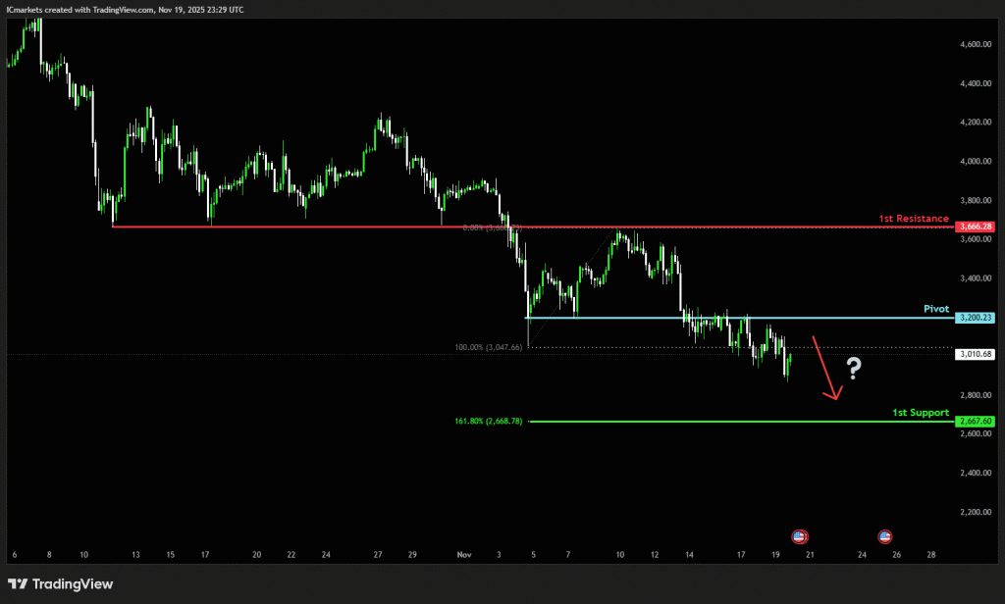Select the 1st Support text label
This screenshot has width=1005, height=604.
pyautogui.click(x=921, y=413)
